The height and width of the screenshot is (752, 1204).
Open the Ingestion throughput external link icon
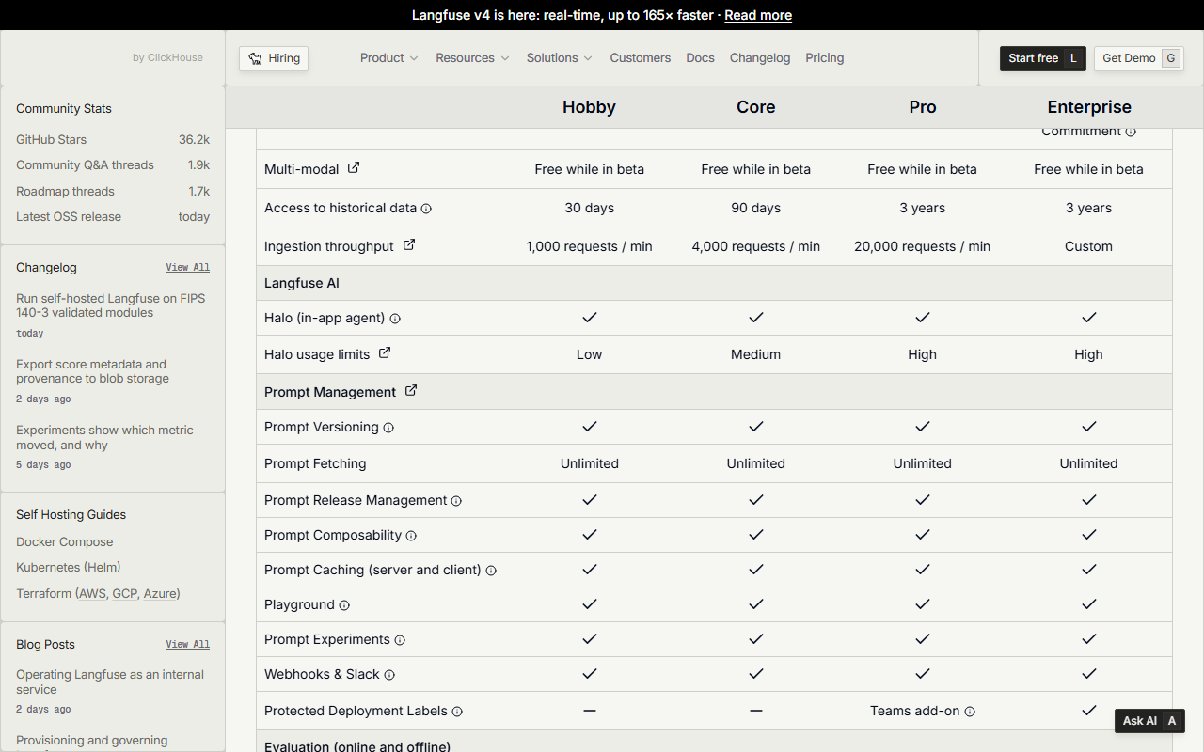(409, 245)
